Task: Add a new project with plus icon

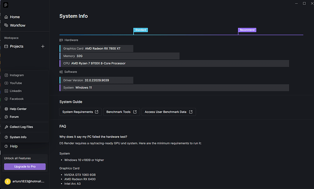Action: point(43,46)
